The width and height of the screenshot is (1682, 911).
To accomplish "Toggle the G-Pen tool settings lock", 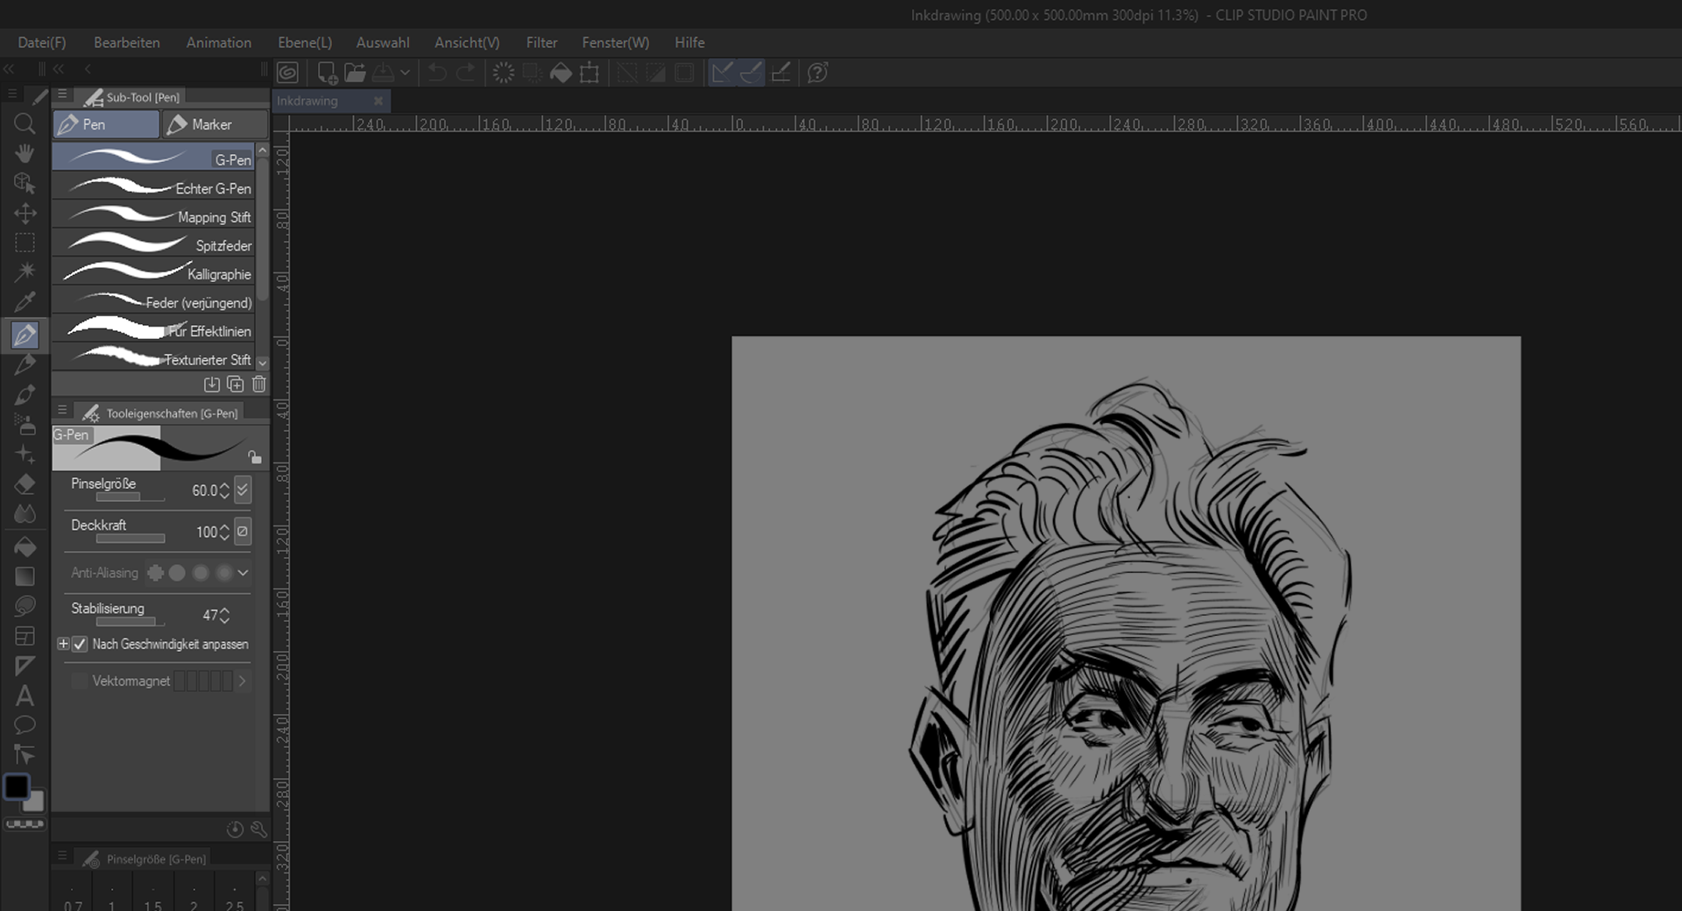I will click(x=254, y=456).
